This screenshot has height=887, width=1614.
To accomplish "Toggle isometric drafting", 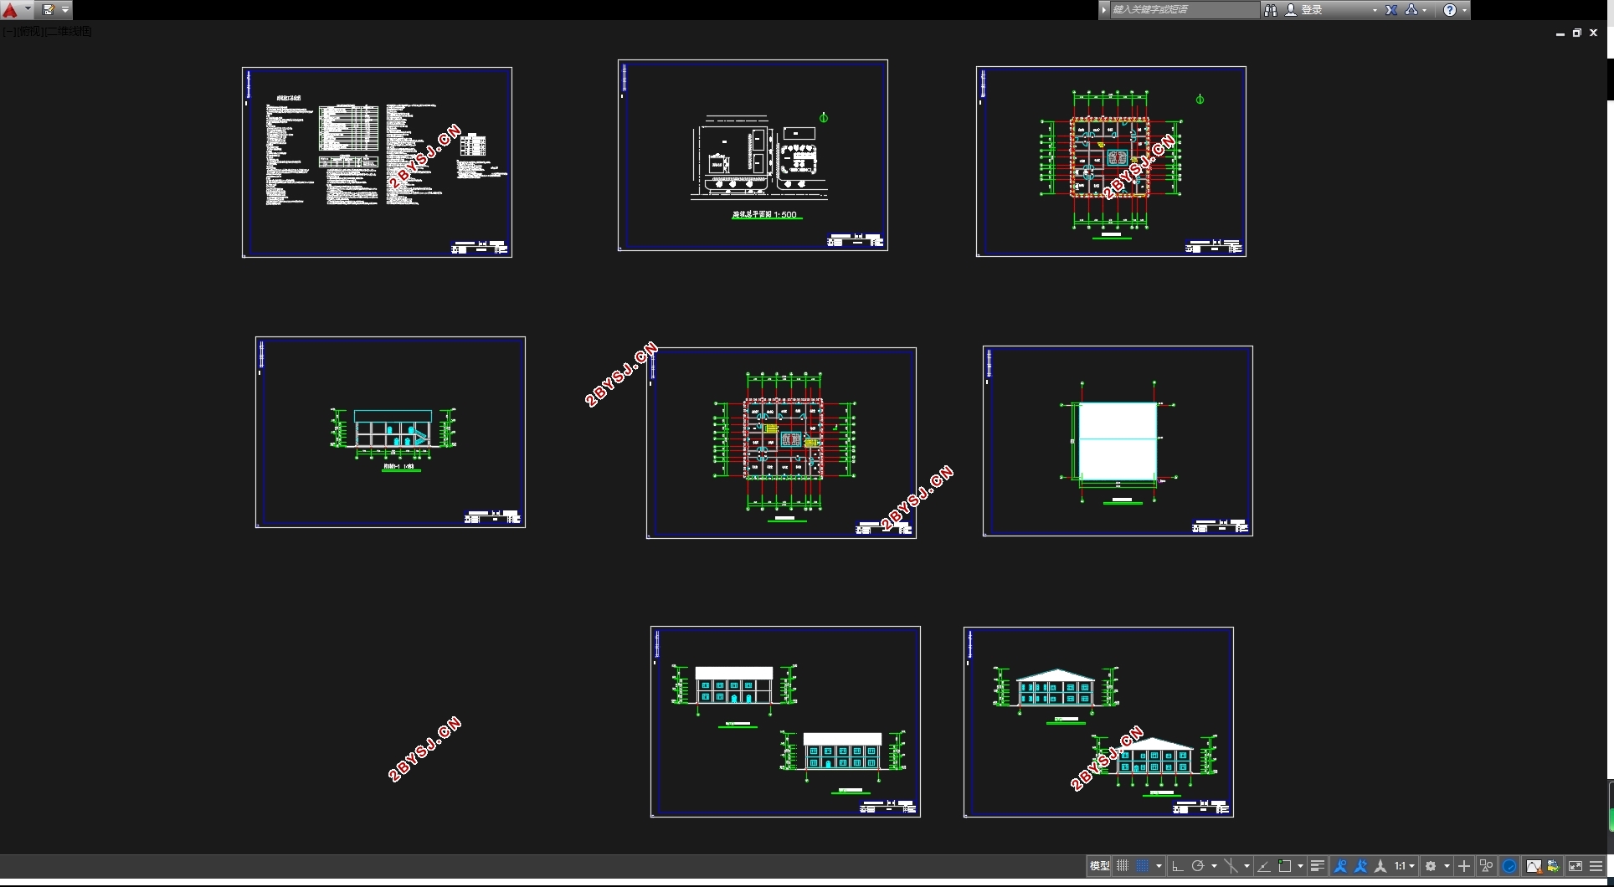I will click(x=1231, y=866).
